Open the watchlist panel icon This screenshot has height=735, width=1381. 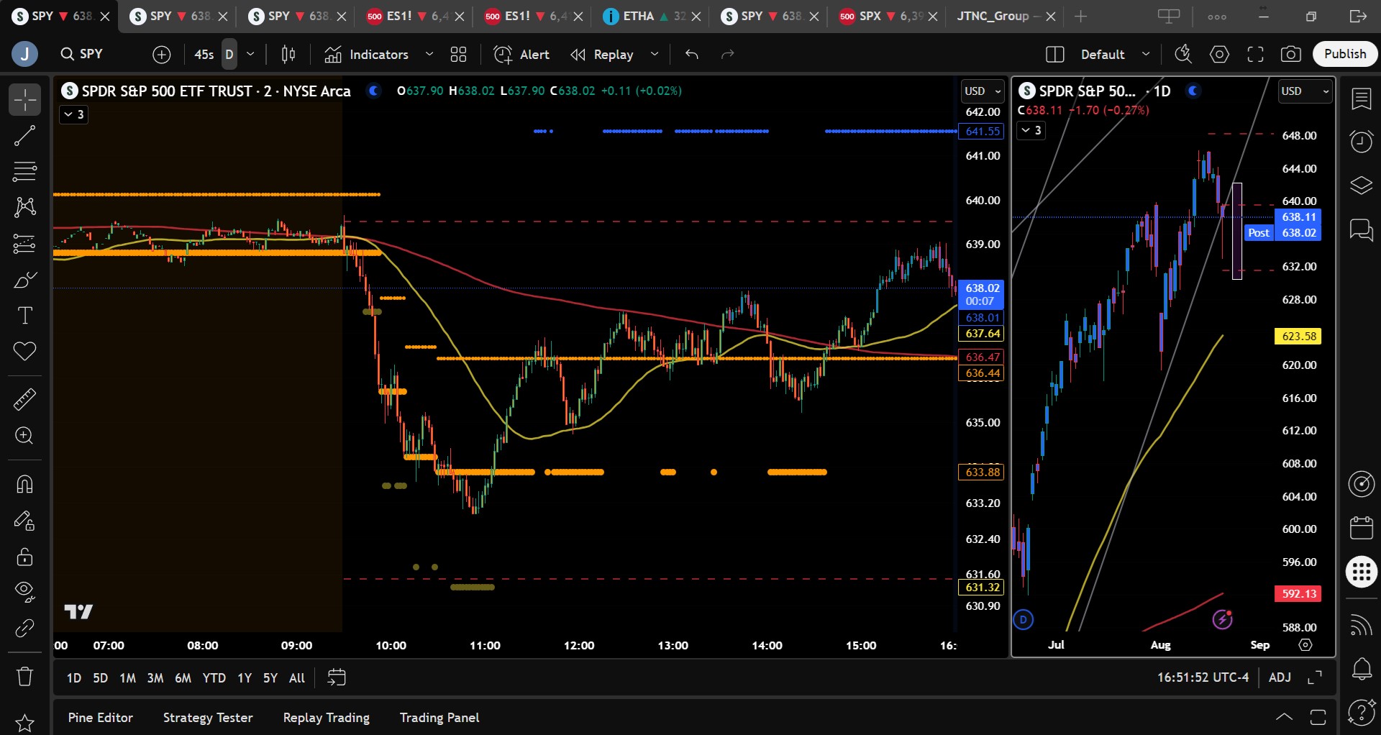[1361, 99]
